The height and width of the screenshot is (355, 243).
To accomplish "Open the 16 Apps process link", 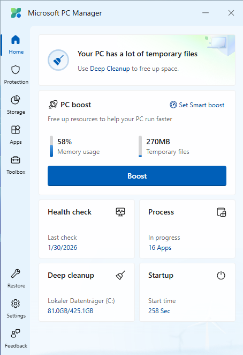I will click(x=160, y=248).
